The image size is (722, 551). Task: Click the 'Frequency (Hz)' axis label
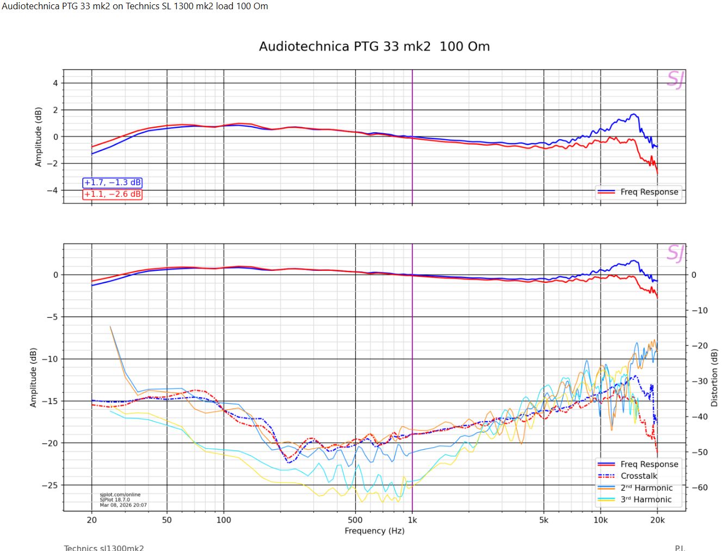point(374,531)
